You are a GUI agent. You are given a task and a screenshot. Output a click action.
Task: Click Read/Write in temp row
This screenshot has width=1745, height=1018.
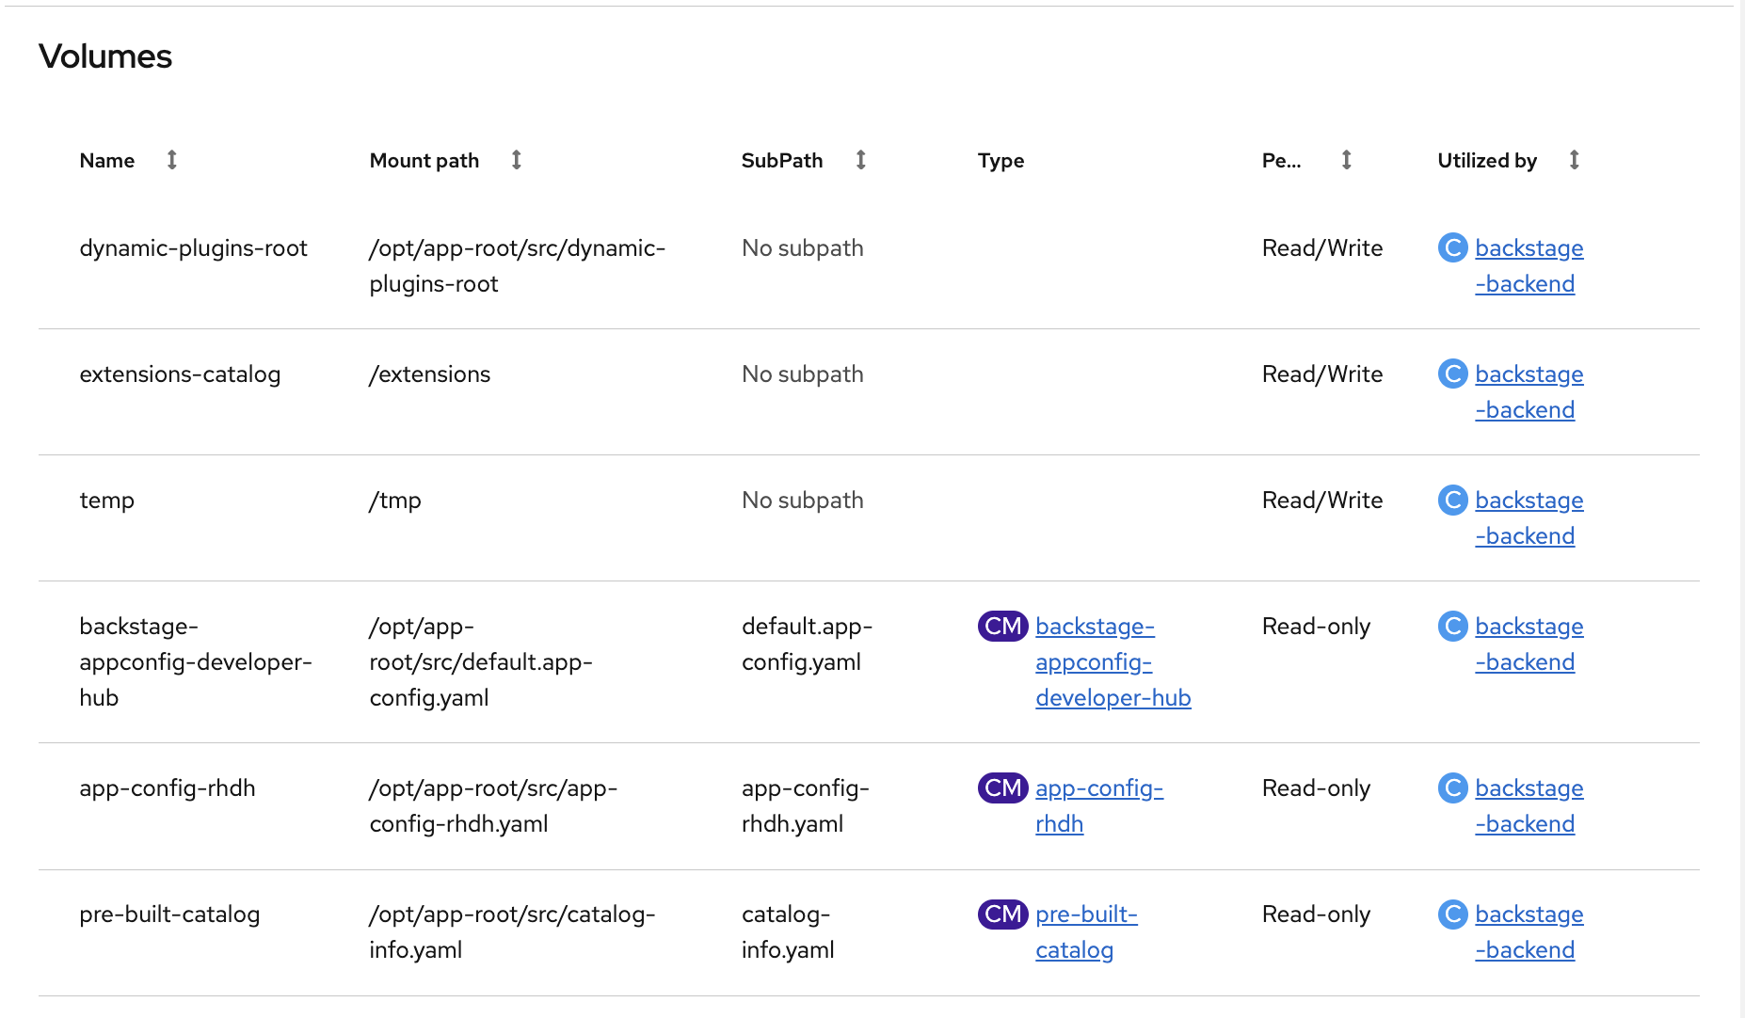click(x=1322, y=501)
